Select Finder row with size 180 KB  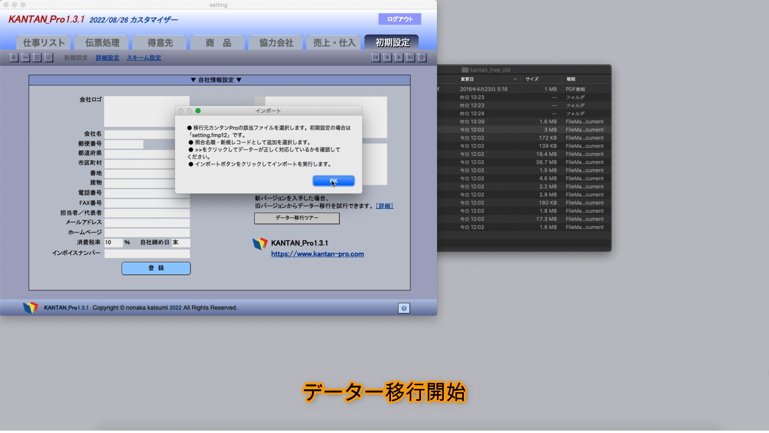coord(524,203)
